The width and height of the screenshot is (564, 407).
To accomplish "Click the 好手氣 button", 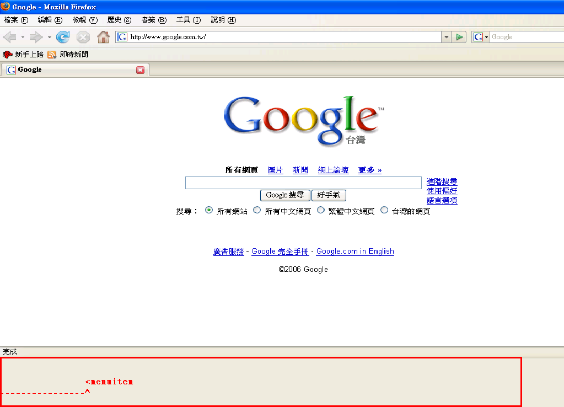I will click(329, 195).
